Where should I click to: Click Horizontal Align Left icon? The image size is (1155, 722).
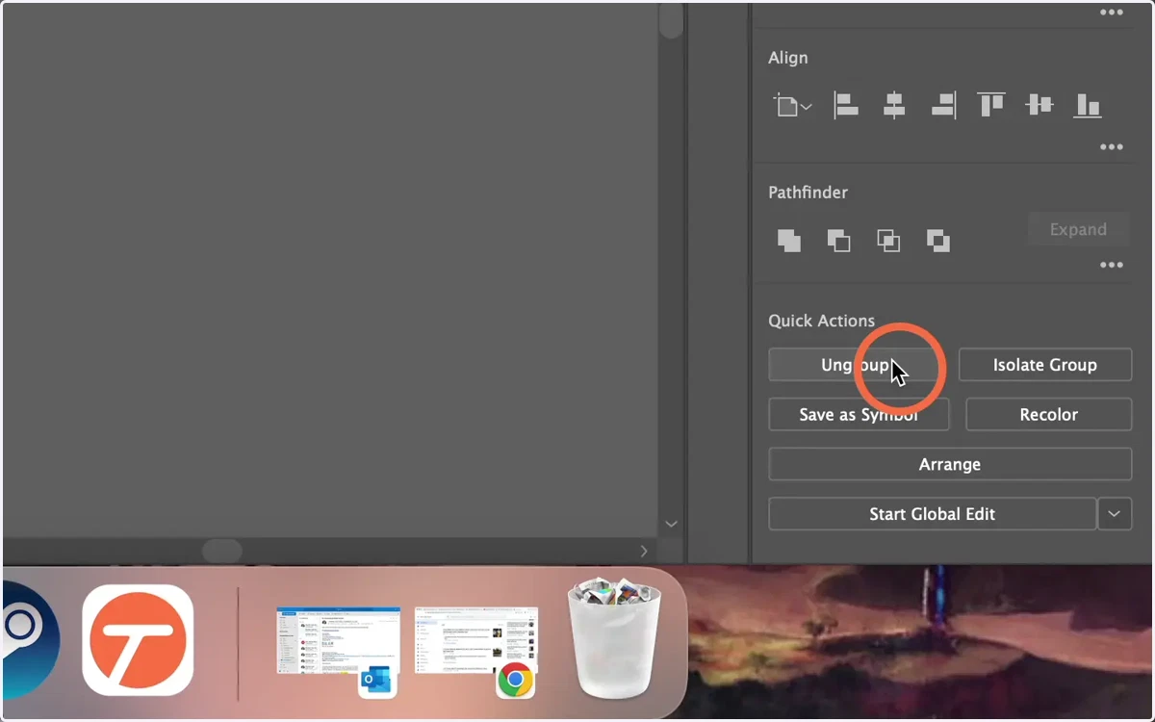click(845, 105)
